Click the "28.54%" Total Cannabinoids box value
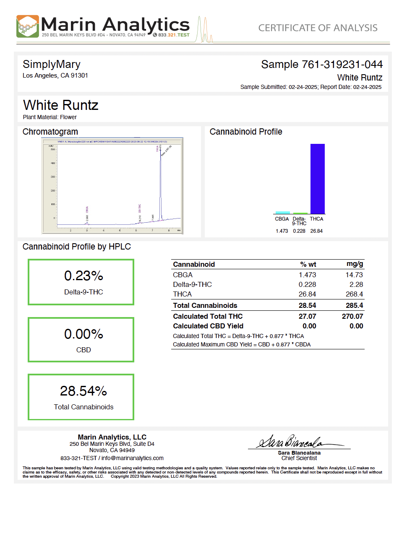Viewport: 407px width, 536px height. click(83, 391)
